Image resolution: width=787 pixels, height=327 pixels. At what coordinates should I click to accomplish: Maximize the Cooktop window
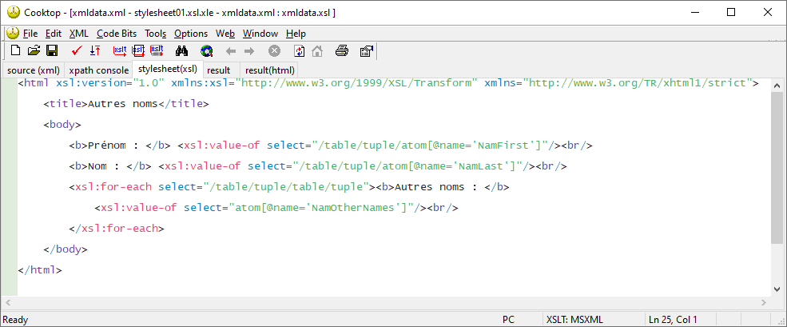point(731,12)
